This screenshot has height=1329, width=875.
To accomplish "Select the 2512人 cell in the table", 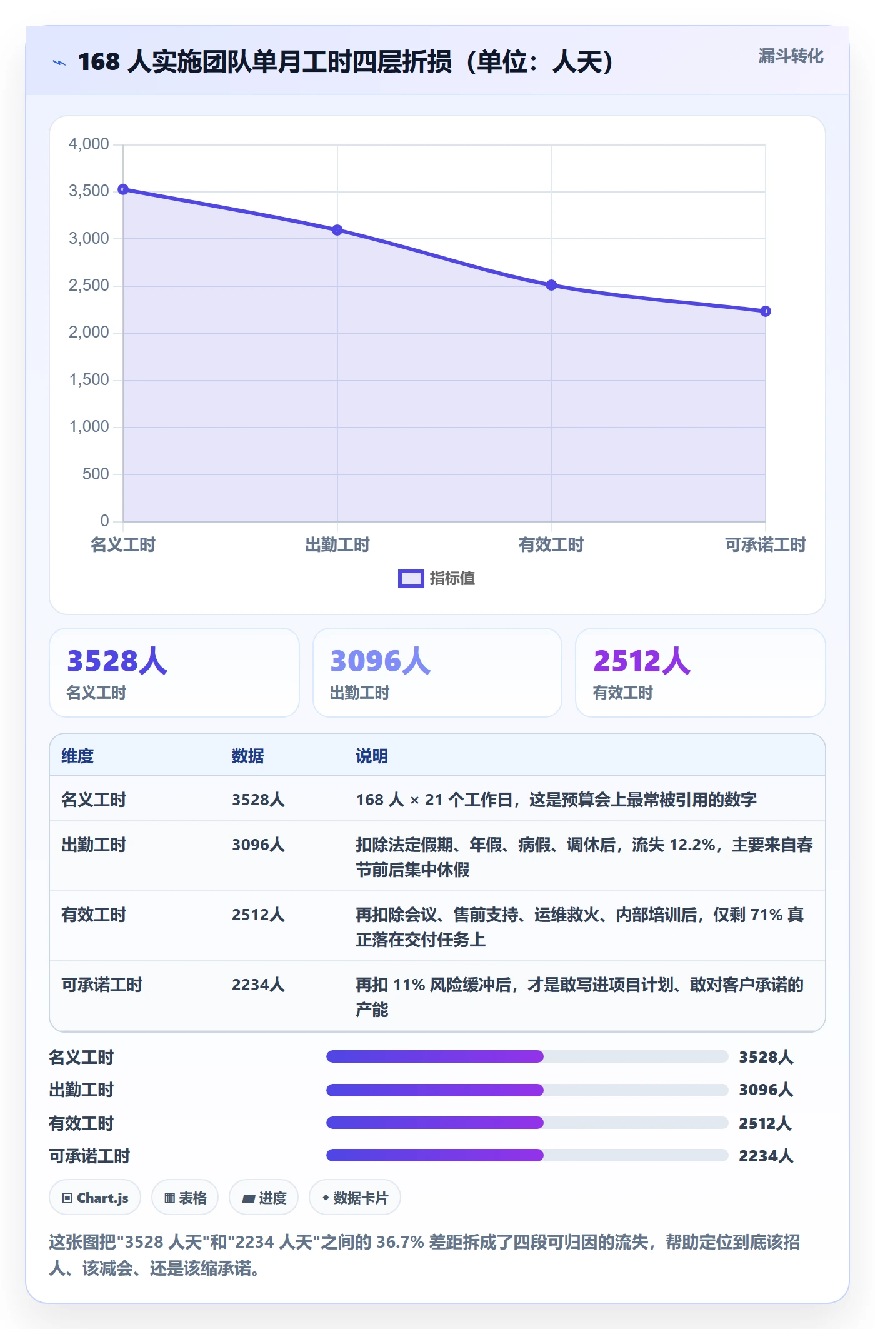I will (x=258, y=915).
